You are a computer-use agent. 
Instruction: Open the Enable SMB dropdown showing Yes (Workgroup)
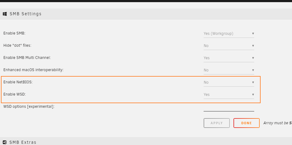coord(229,34)
